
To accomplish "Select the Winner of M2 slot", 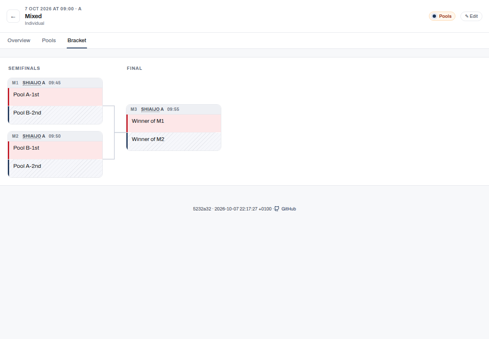I will tap(174, 141).
